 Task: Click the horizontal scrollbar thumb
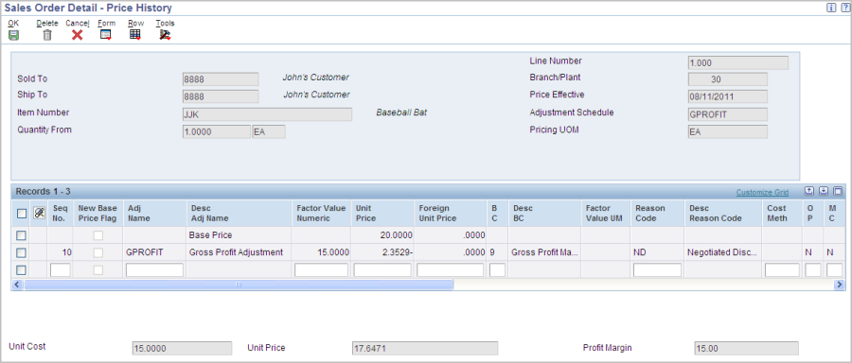240,285
